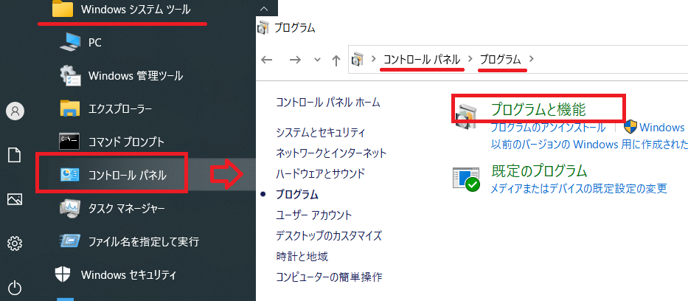
Task: Expand chevron after プログラム breadcrumb
Action: pyautogui.click(x=532, y=59)
